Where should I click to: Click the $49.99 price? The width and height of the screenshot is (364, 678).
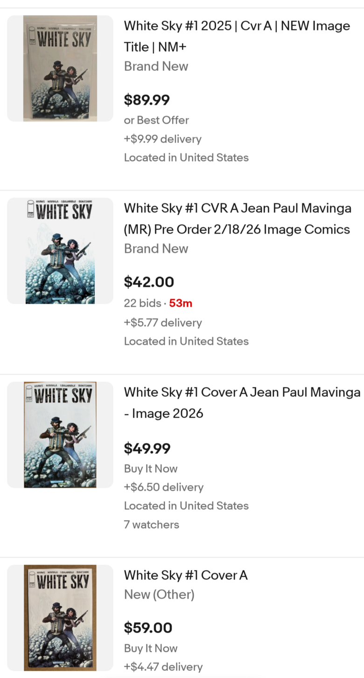click(x=147, y=448)
